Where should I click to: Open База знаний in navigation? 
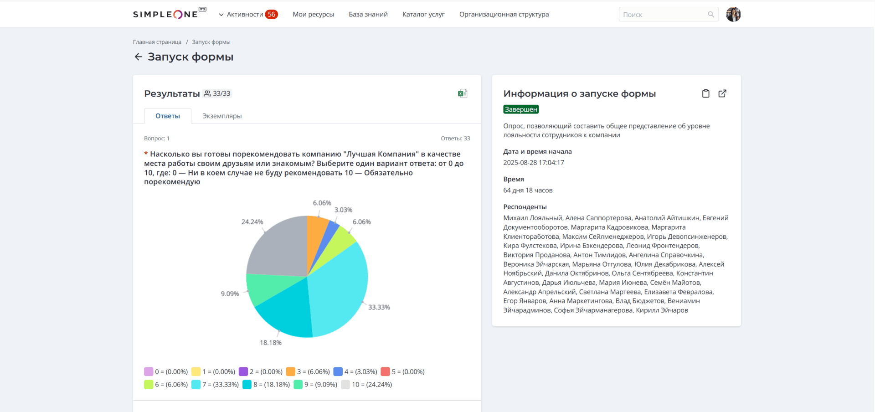tap(368, 15)
